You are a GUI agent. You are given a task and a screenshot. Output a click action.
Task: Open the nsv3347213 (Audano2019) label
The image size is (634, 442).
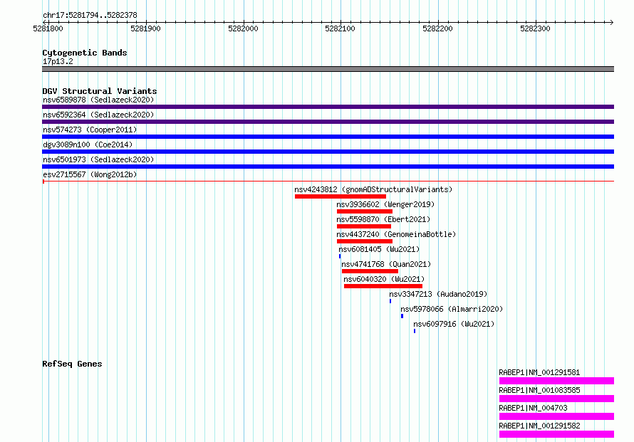point(437,294)
